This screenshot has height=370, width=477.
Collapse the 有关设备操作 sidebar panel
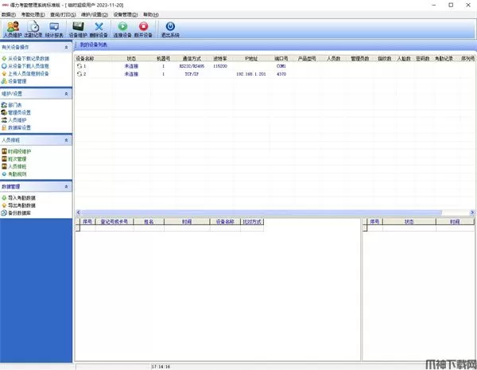[66, 48]
